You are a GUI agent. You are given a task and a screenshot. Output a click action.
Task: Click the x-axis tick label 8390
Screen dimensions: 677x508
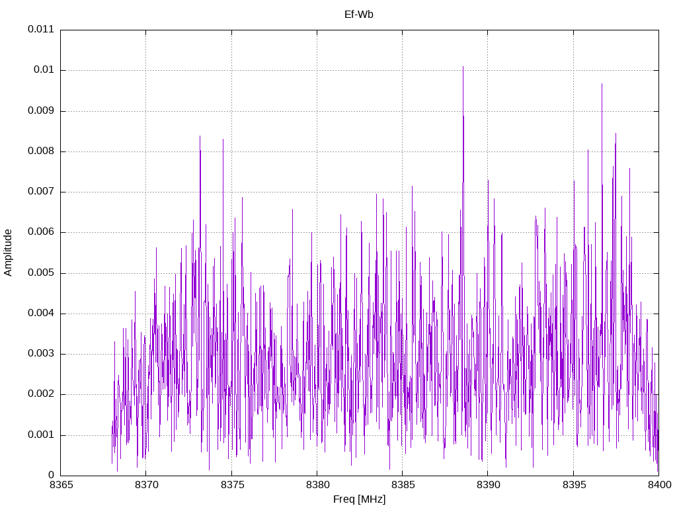(489, 485)
